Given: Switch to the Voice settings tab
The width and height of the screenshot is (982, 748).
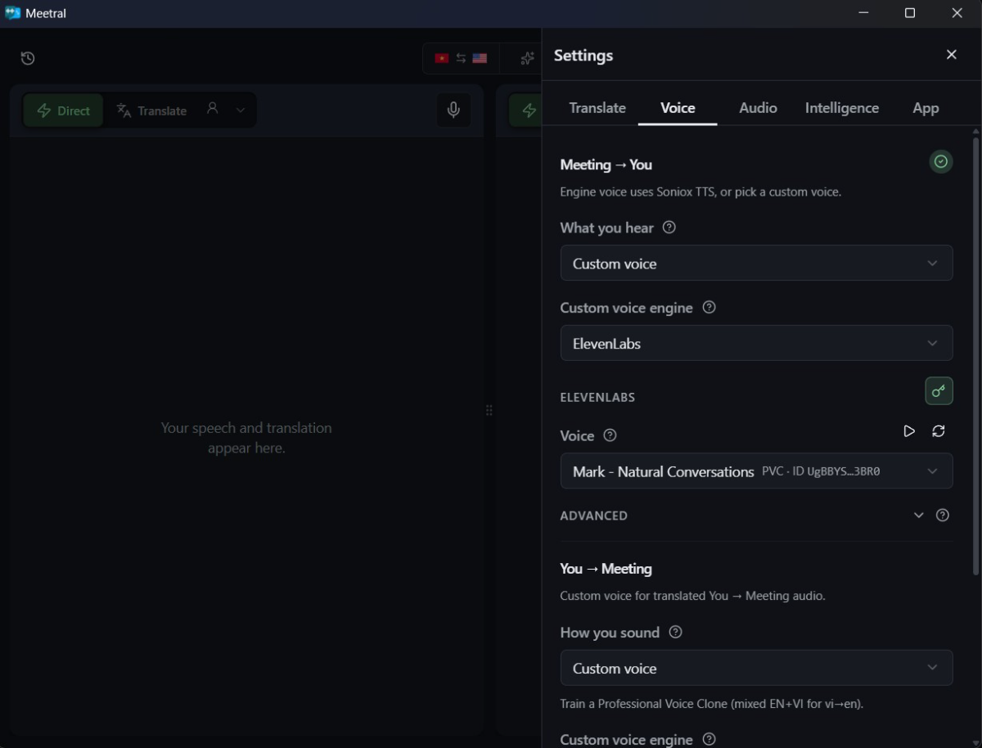Looking at the screenshot, I should tap(678, 108).
